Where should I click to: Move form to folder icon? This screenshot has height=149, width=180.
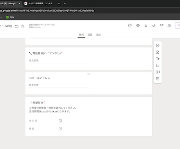pos(16,26)
